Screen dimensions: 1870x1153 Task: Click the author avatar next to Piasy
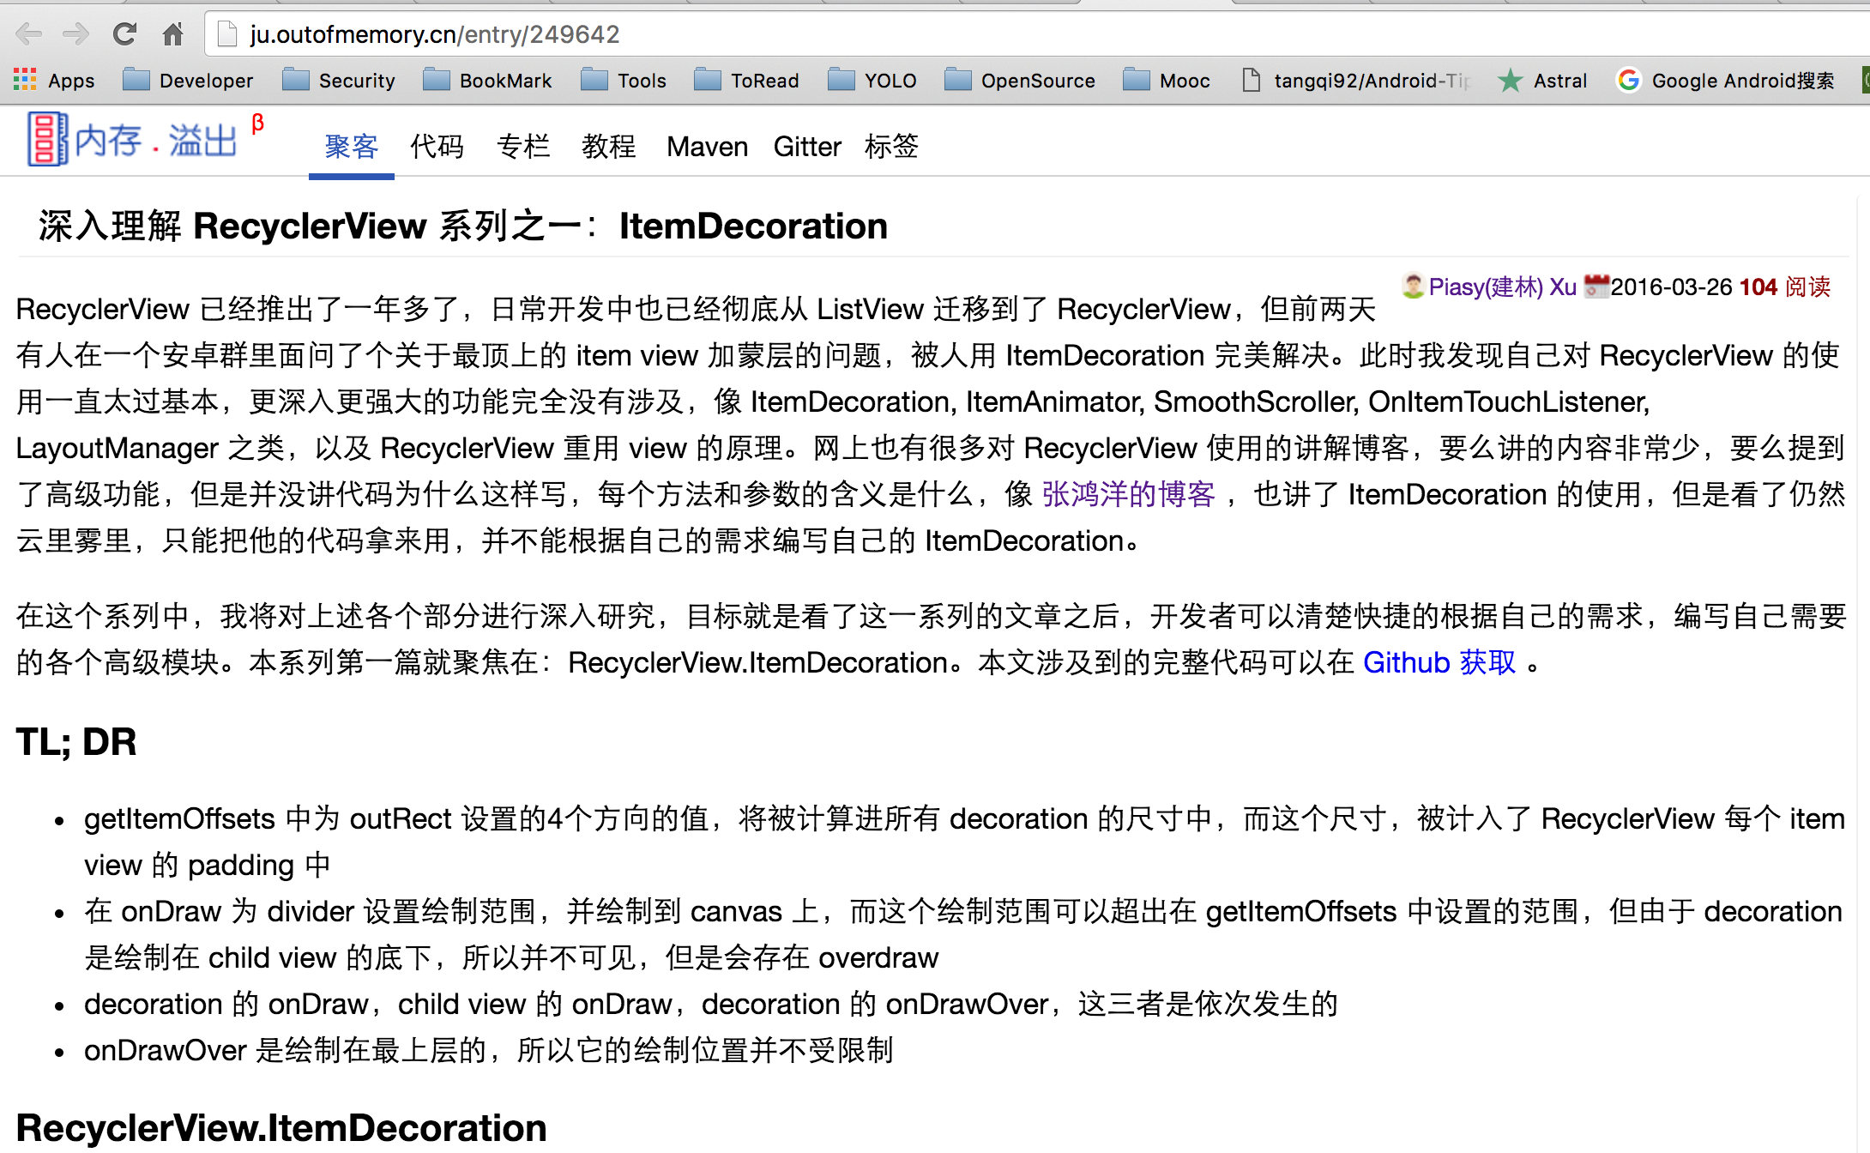(1412, 286)
